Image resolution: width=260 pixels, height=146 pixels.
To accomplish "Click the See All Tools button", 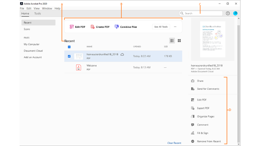I will click(161, 27).
